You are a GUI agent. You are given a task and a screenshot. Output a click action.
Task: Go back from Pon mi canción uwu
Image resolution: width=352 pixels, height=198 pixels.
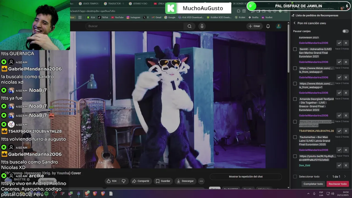pos(295,23)
